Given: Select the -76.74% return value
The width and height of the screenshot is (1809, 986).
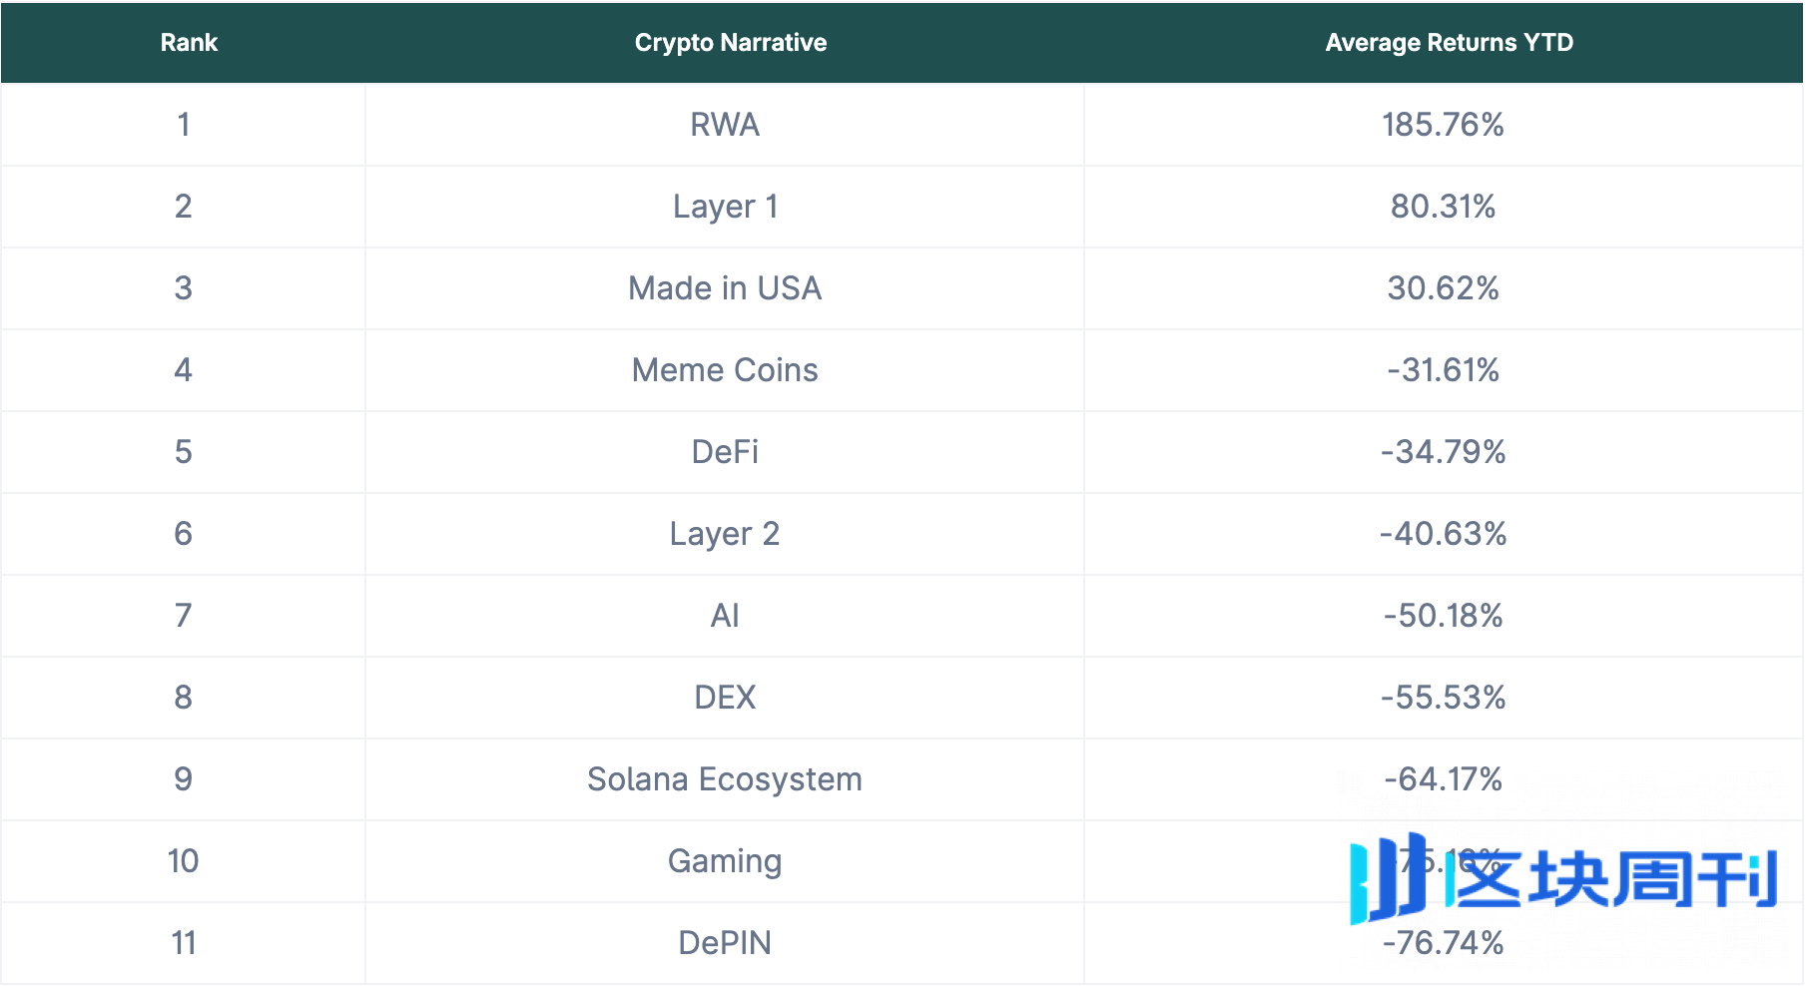Looking at the screenshot, I should pos(1443,943).
